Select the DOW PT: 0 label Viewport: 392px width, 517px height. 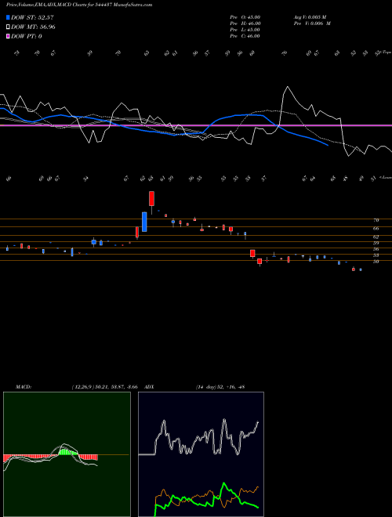coord(27,36)
